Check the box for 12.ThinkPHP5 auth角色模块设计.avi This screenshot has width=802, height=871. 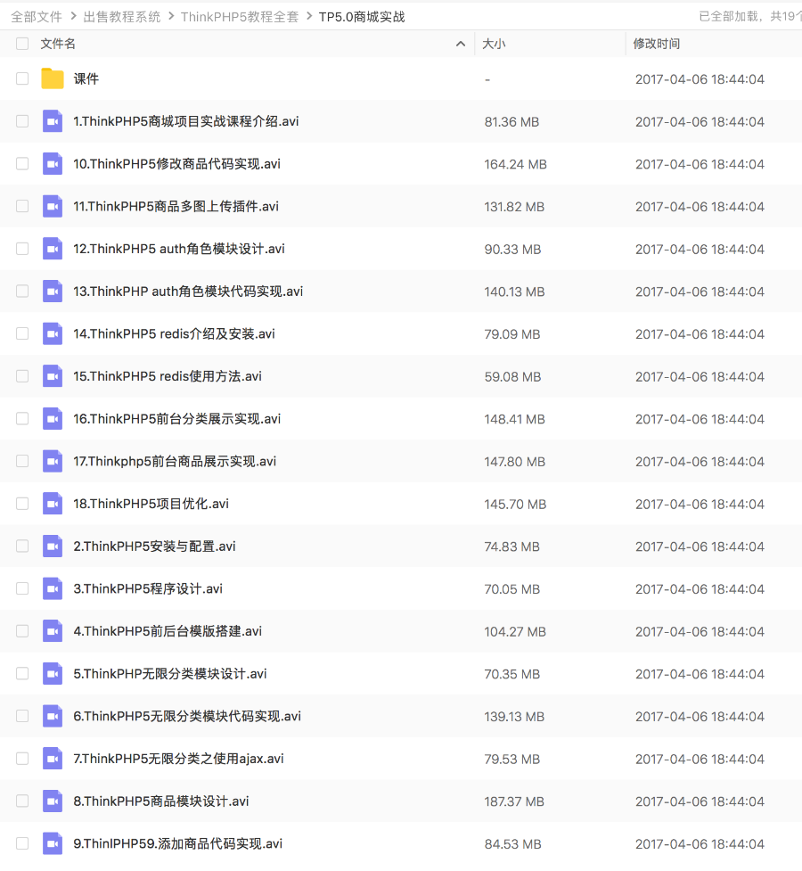coord(22,249)
